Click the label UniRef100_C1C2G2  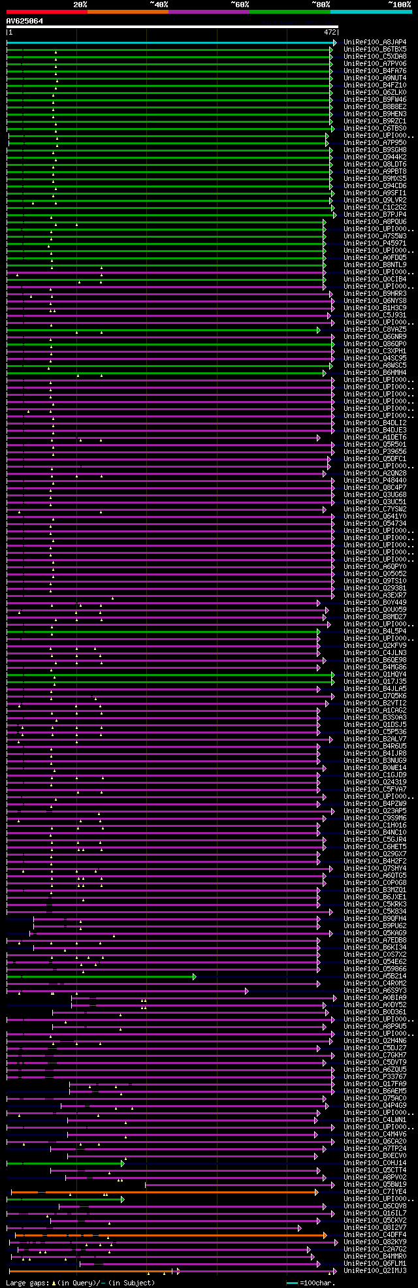[375, 208]
